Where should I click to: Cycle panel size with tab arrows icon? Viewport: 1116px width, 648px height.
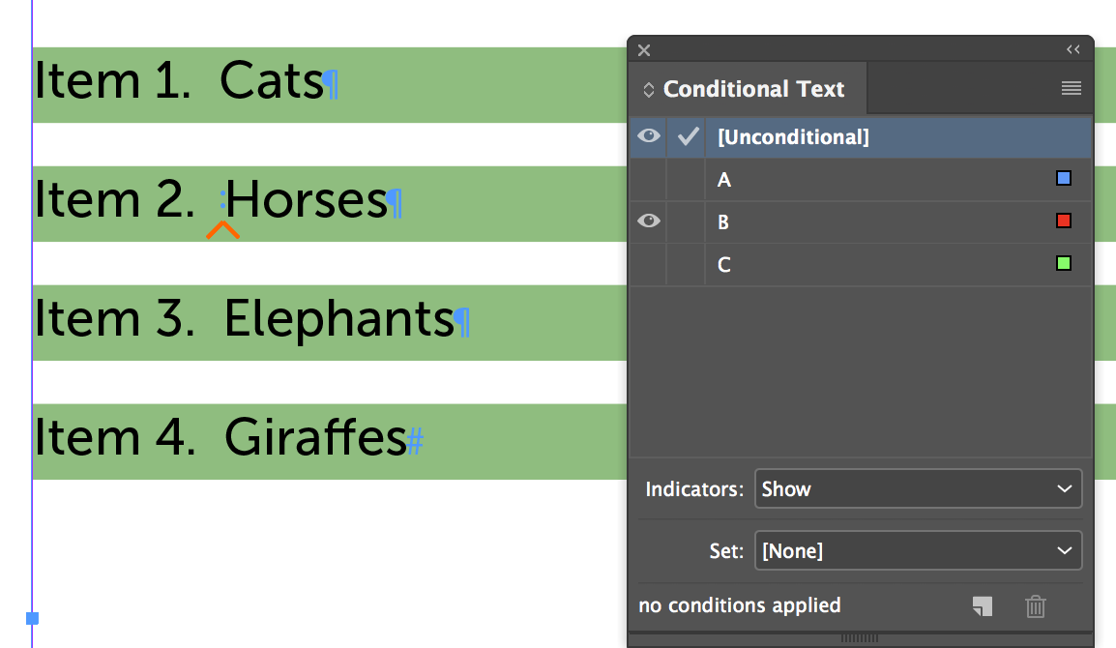(x=648, y=90)
